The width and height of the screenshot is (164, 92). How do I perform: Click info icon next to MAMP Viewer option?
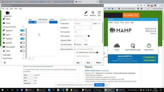pos(97,52)
